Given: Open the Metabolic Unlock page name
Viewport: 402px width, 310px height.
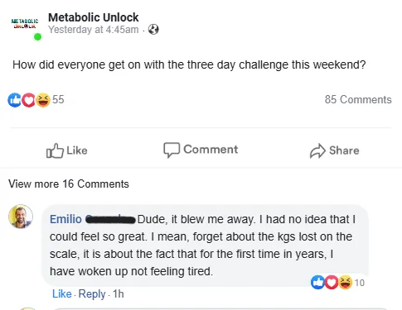Looking at the screenshot, I should [x=94, y=17].
